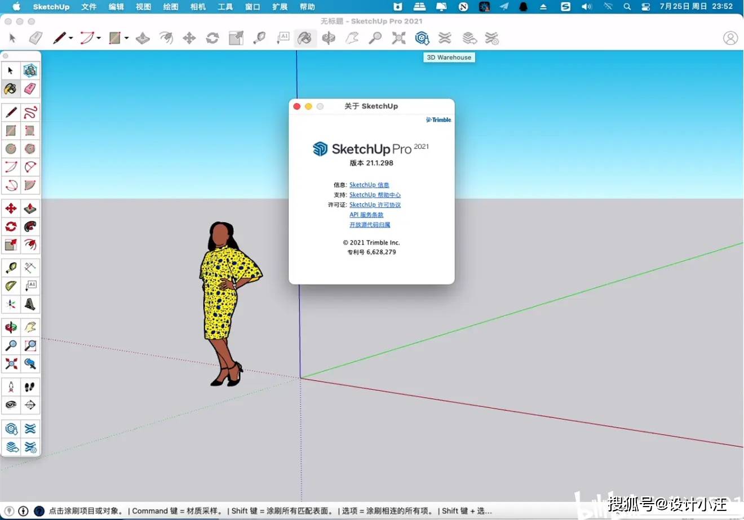
Task: Activate the Polygon tool
Action: [30, 149]
